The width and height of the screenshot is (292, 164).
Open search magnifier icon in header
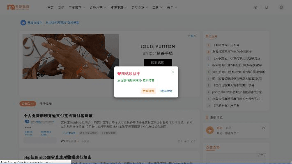click(x=267, y=7)
